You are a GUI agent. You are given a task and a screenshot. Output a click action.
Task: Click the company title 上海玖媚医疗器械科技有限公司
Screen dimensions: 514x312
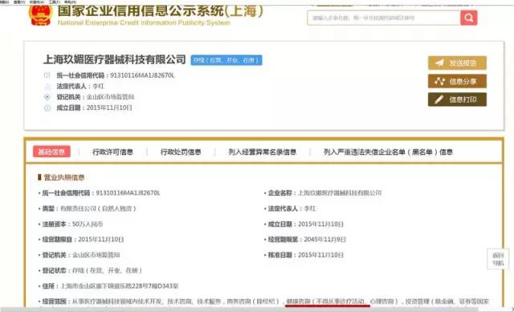[x=114, y=59]
